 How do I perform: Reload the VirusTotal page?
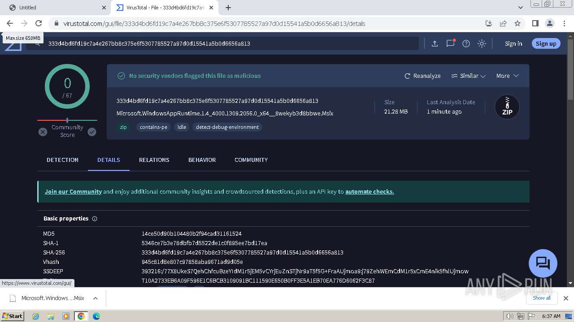point(39,23)
